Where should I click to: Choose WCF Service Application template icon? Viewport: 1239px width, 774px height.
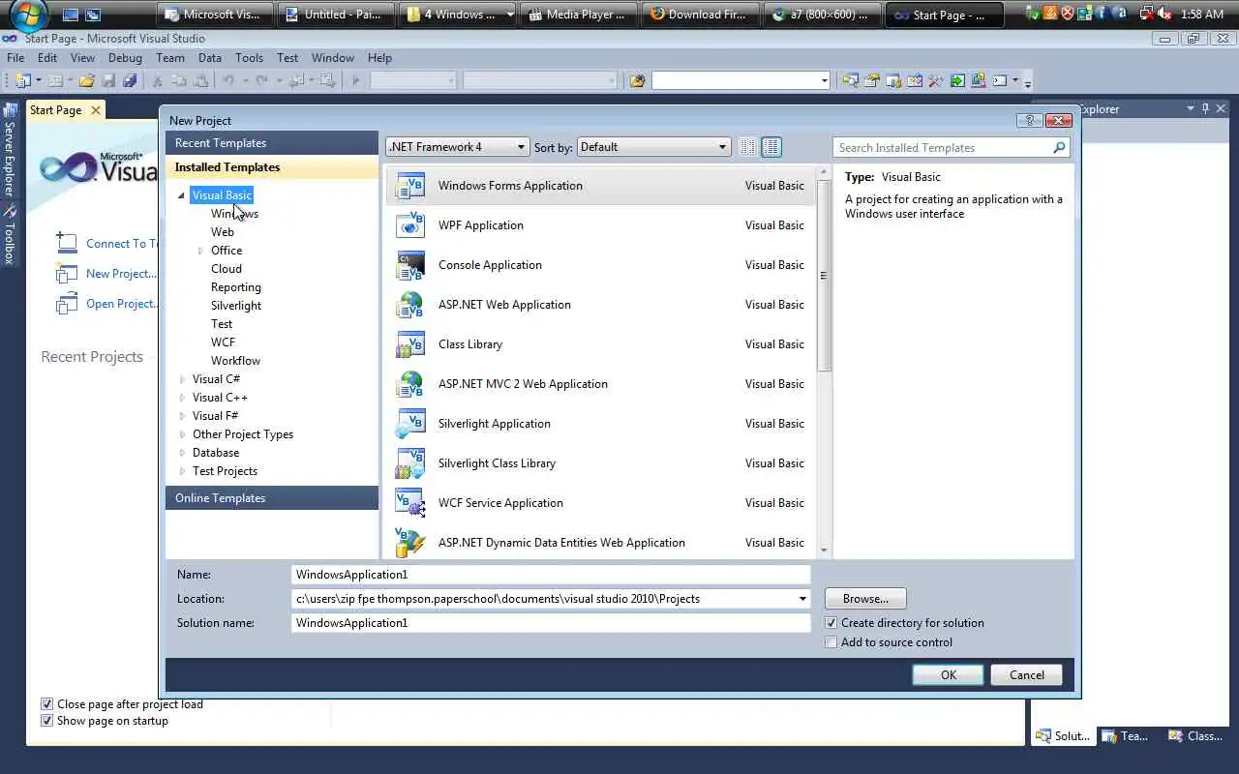(410, 503)
